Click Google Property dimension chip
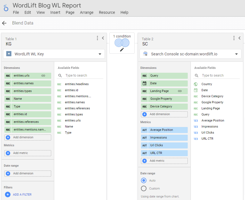Screen dimensions: 245x200 tap(164, 99)
